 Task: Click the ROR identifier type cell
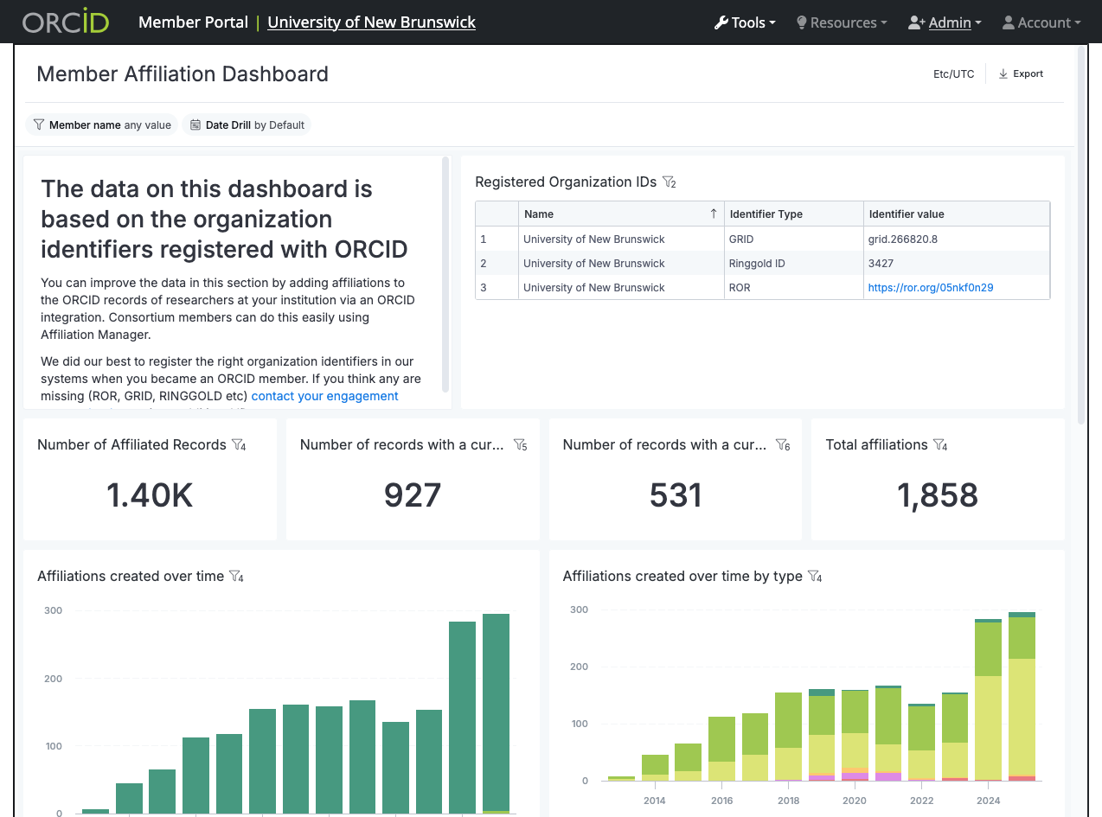click(794, 287)
